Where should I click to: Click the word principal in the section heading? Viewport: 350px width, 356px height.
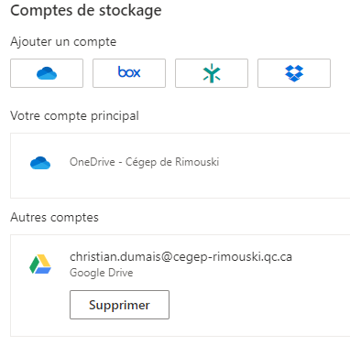click(x=115, y=116)
